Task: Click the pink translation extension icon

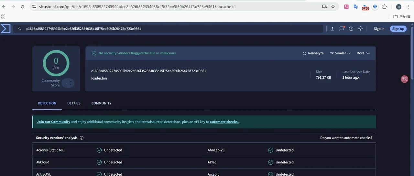Action: [x=346, y=6]
